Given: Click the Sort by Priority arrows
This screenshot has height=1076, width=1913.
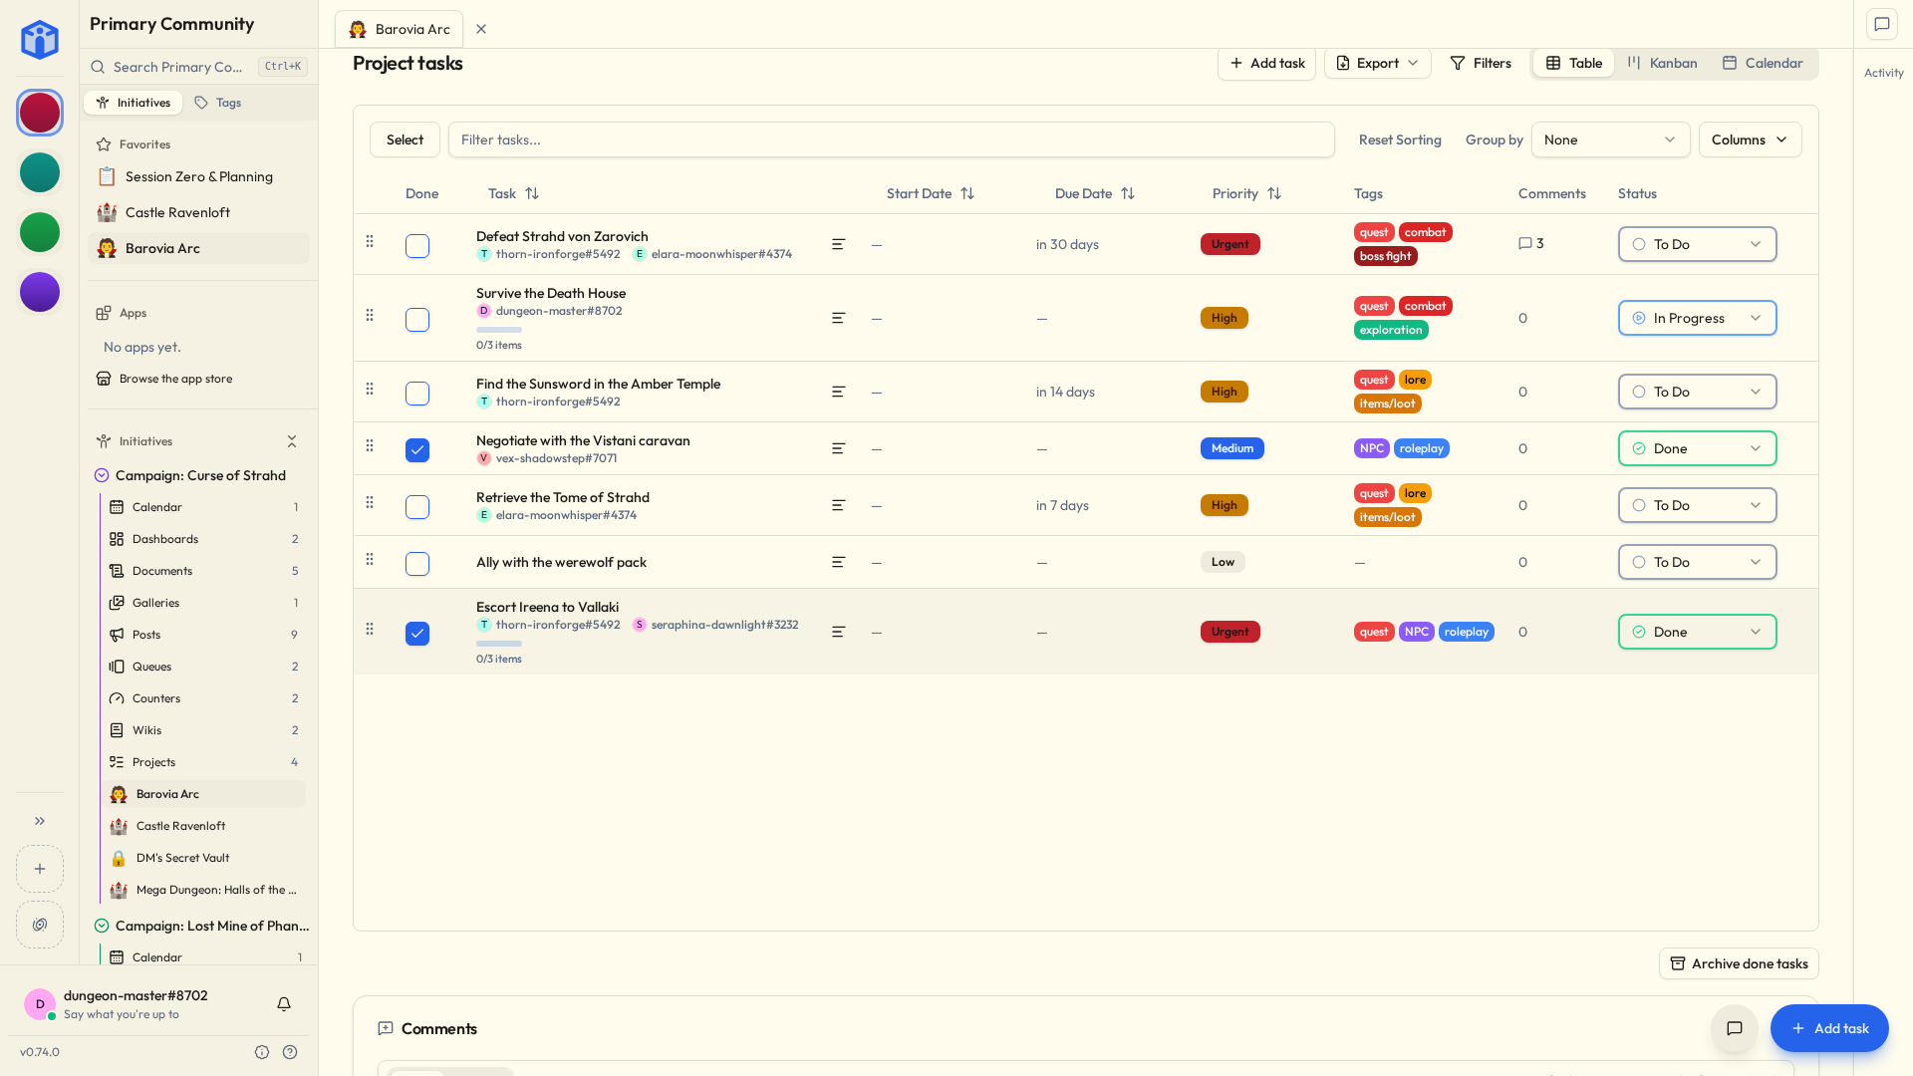Looking at the screenshot, I should (x=1274, y=193).
